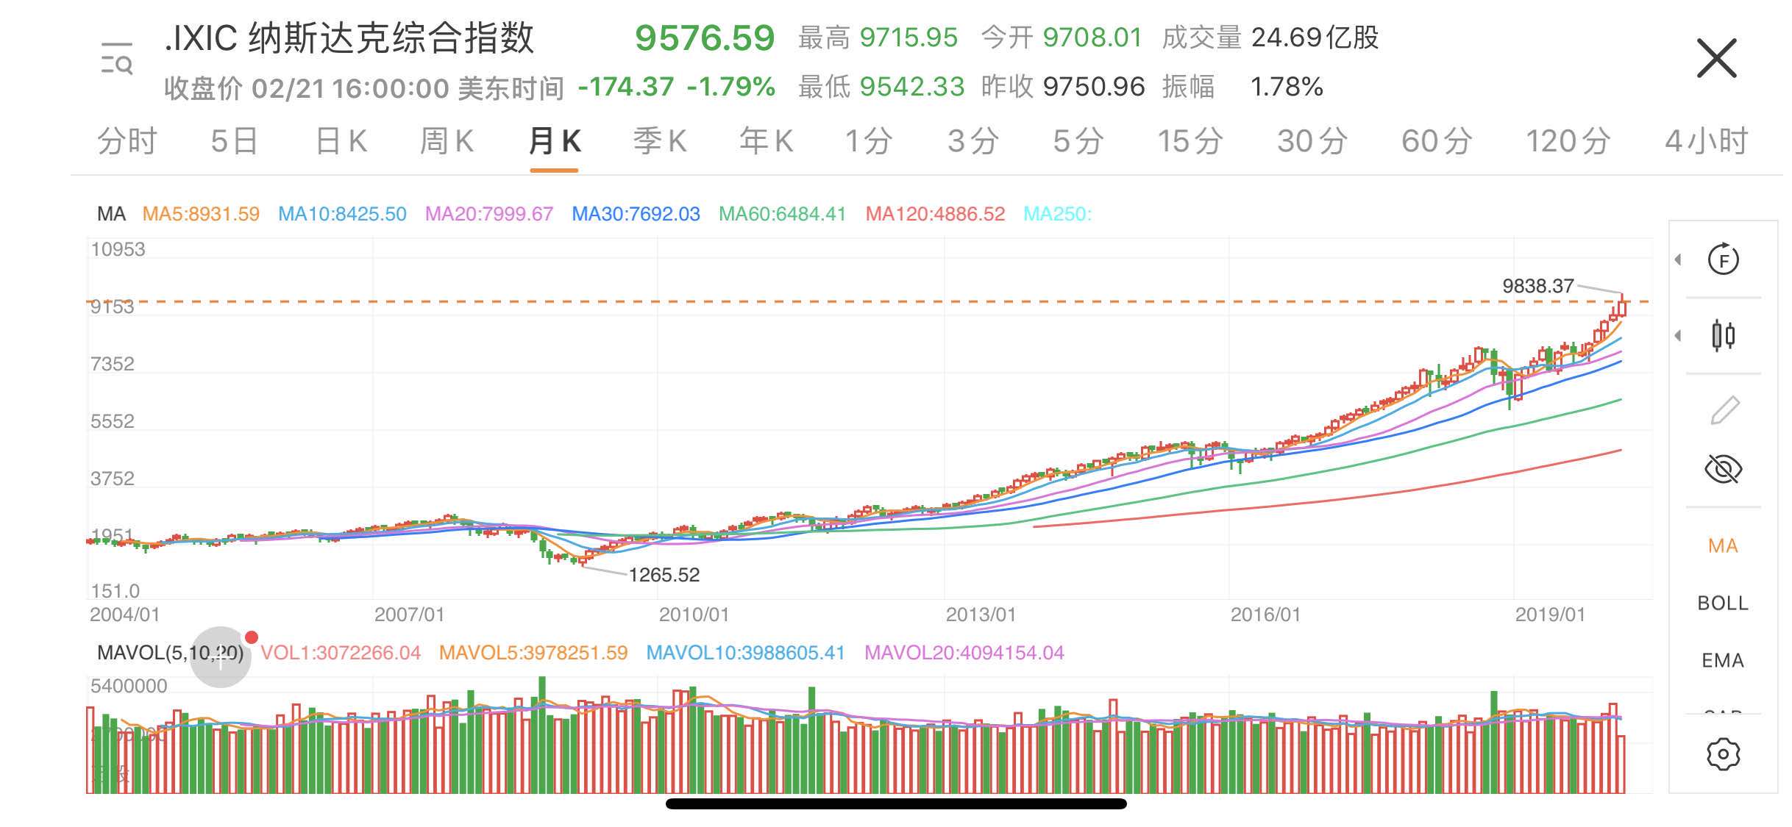Switch to the 分时 intraday tab
Image resolution: width=1792 pixels, height=827 pixels.
(x=127, y=141)
